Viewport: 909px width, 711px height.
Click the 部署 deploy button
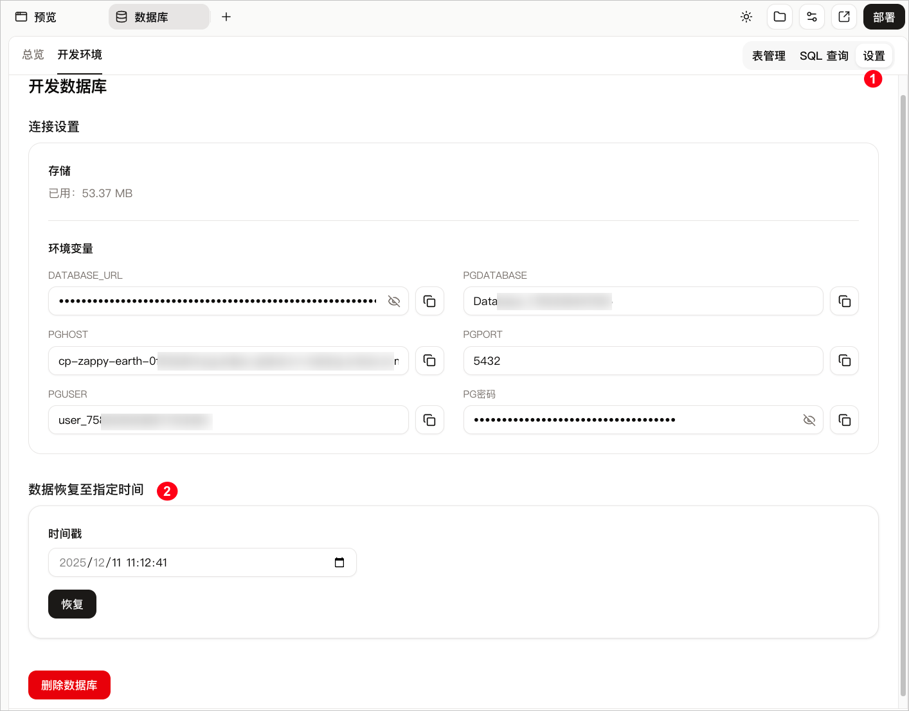(884, 17)
